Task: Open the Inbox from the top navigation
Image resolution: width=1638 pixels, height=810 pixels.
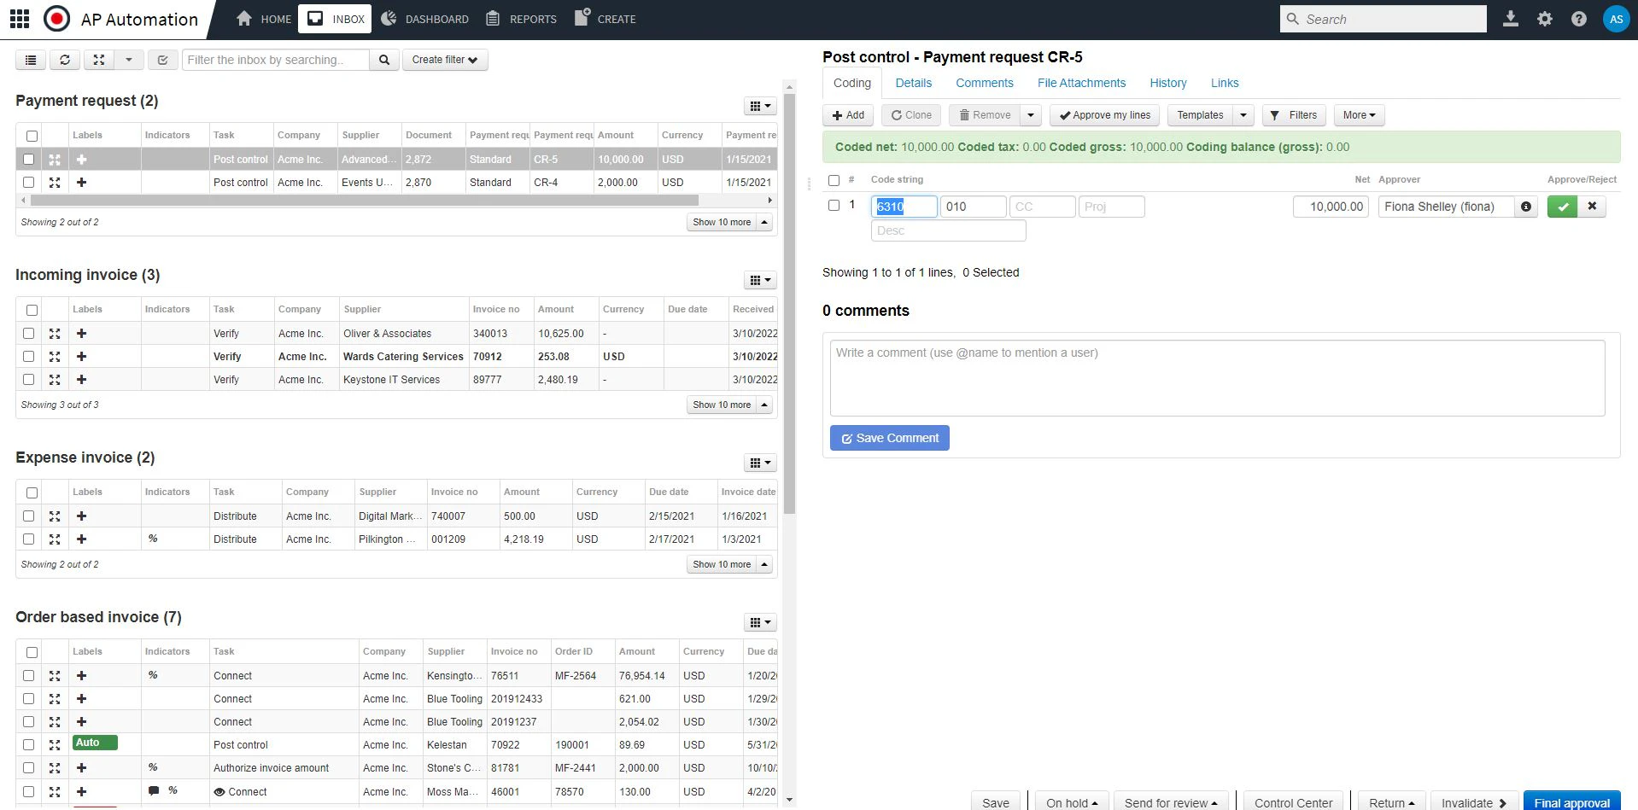Action: (x=334, y=19)
